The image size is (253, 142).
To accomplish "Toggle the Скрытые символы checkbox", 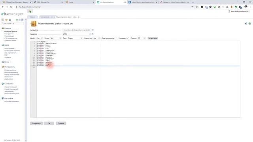I will click(x=116, y=38).
